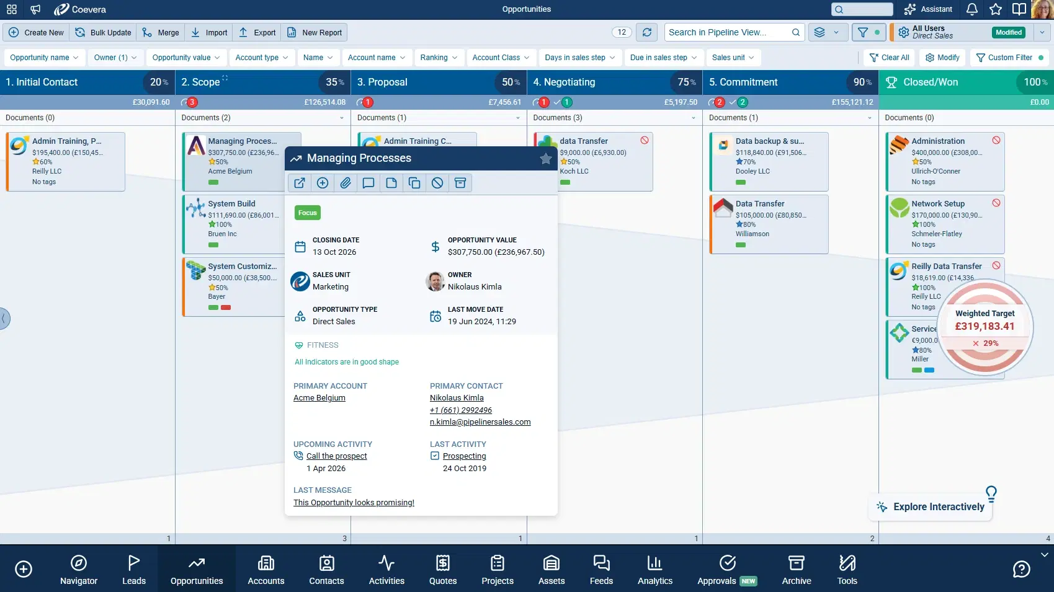The height and width of the screenshot is (592, 1054).
Task: Archive Managing Processes using the archive icon
Action: point(460,183)
